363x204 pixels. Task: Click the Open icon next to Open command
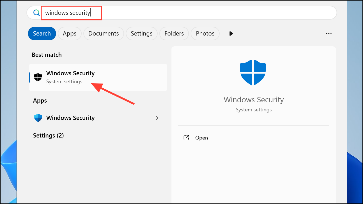pos(186,138)
